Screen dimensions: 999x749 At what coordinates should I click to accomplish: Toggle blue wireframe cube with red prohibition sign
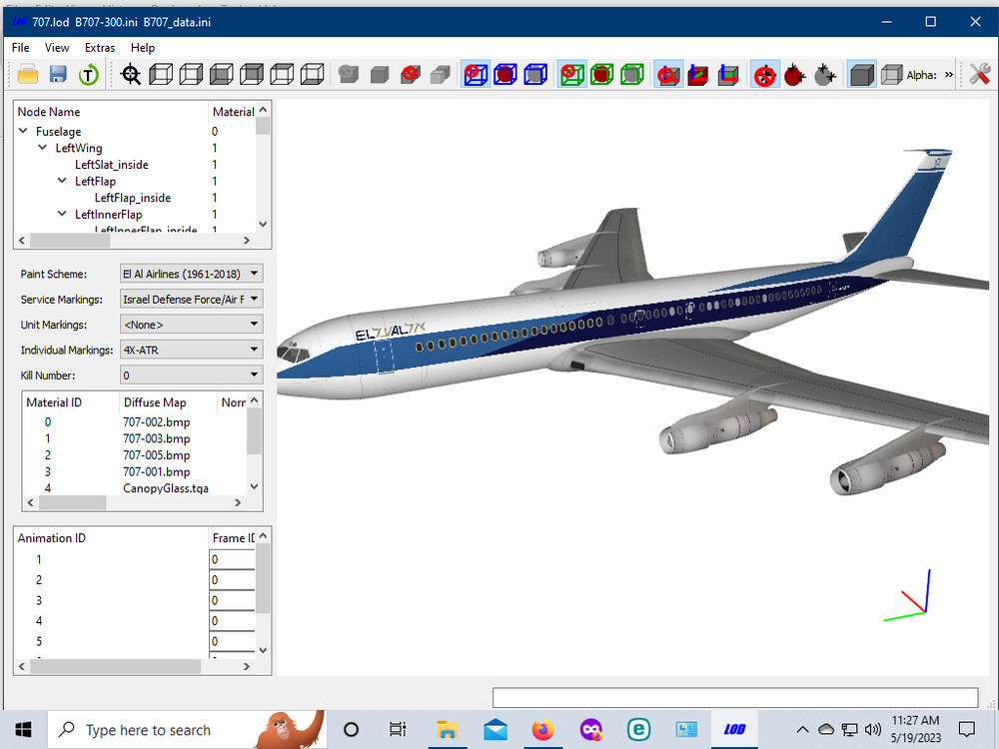coord(476,75)
